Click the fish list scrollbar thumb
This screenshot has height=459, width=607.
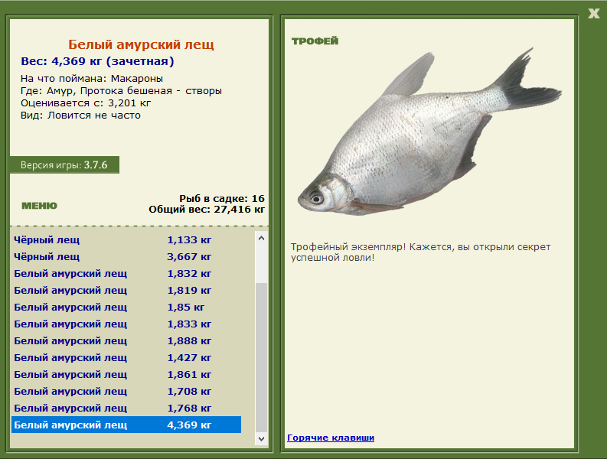[261, 357]
